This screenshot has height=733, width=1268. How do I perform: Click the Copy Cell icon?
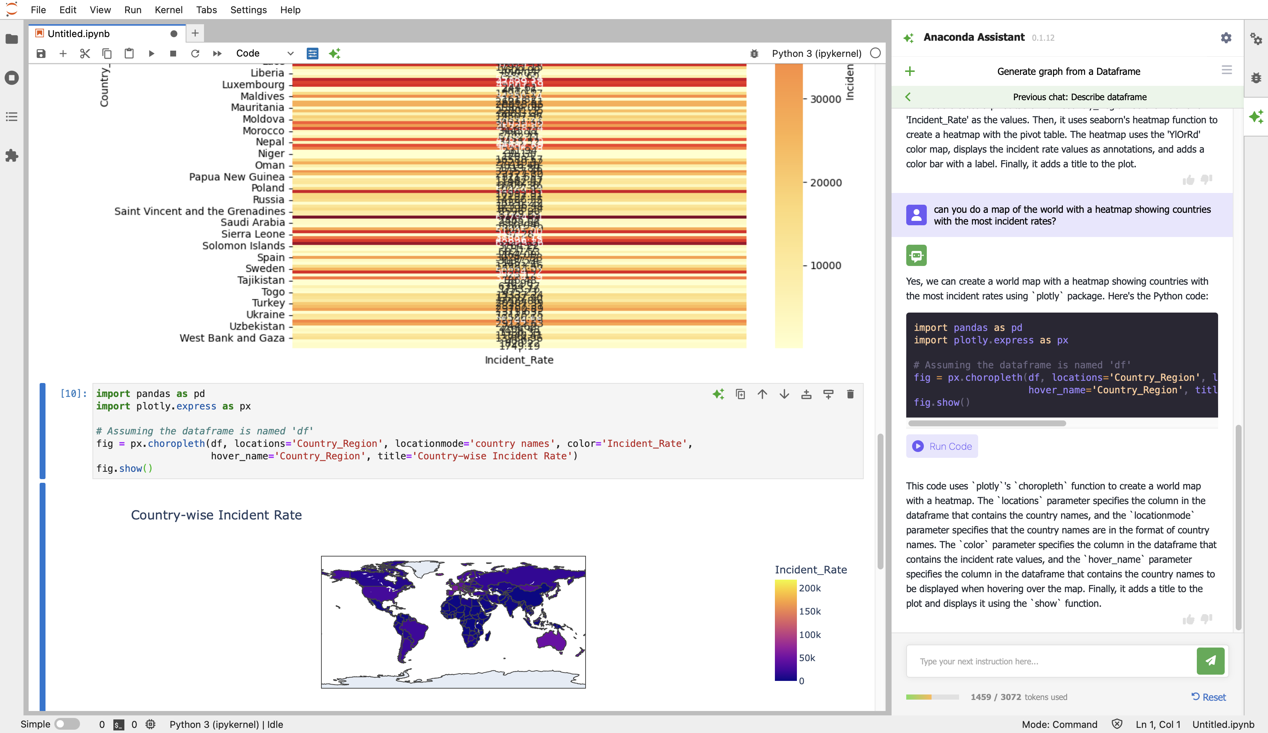(x=740, y=394)
